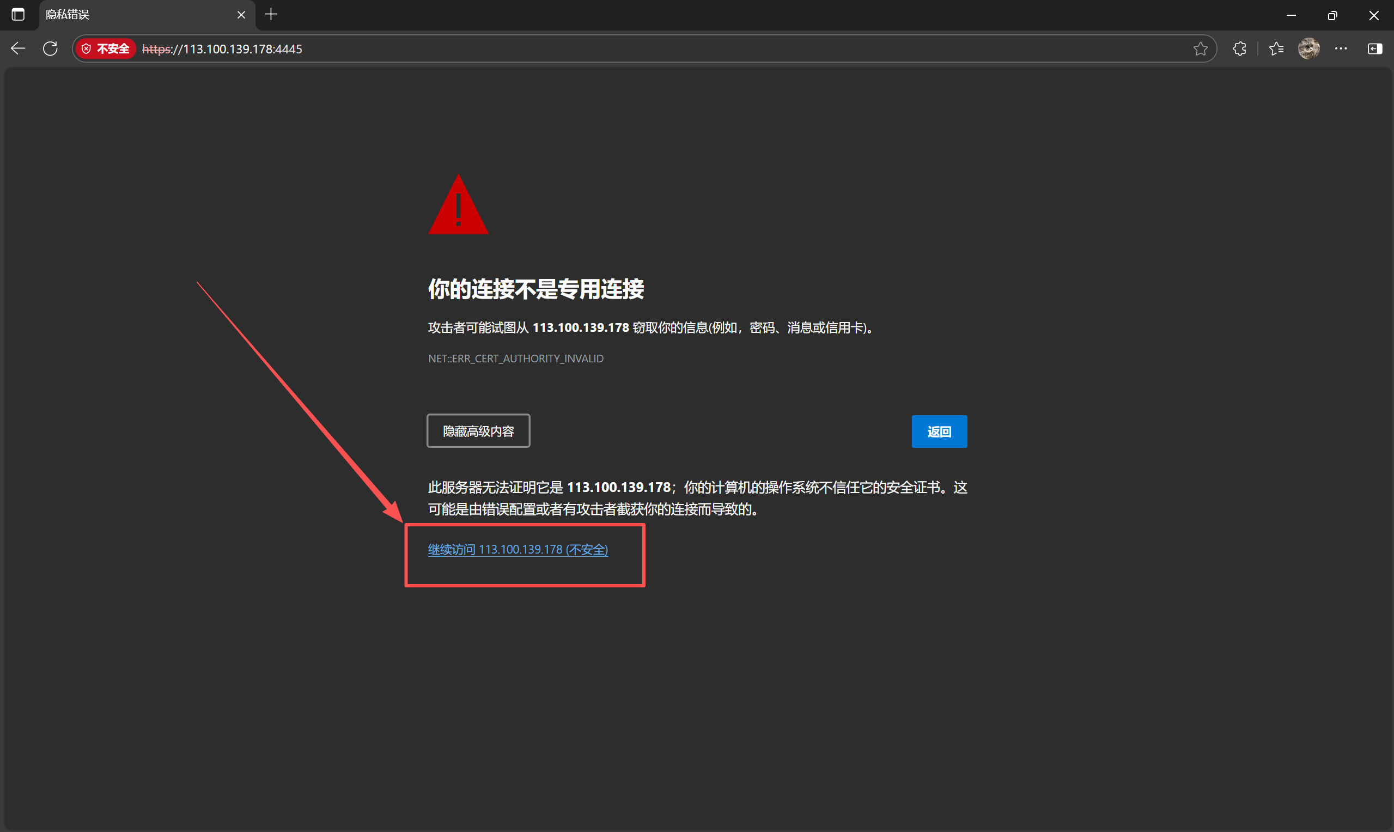Close the 隐私错误 tab

(241, 15)
